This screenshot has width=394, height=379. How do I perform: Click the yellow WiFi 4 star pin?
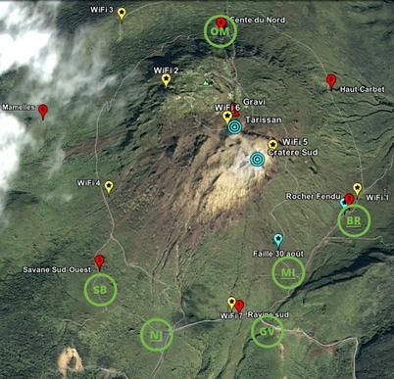[109, 187]
